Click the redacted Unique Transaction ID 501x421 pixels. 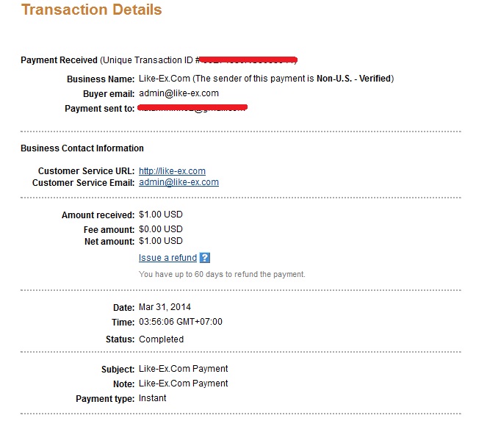pyautogui.click(x=248, y=59)
